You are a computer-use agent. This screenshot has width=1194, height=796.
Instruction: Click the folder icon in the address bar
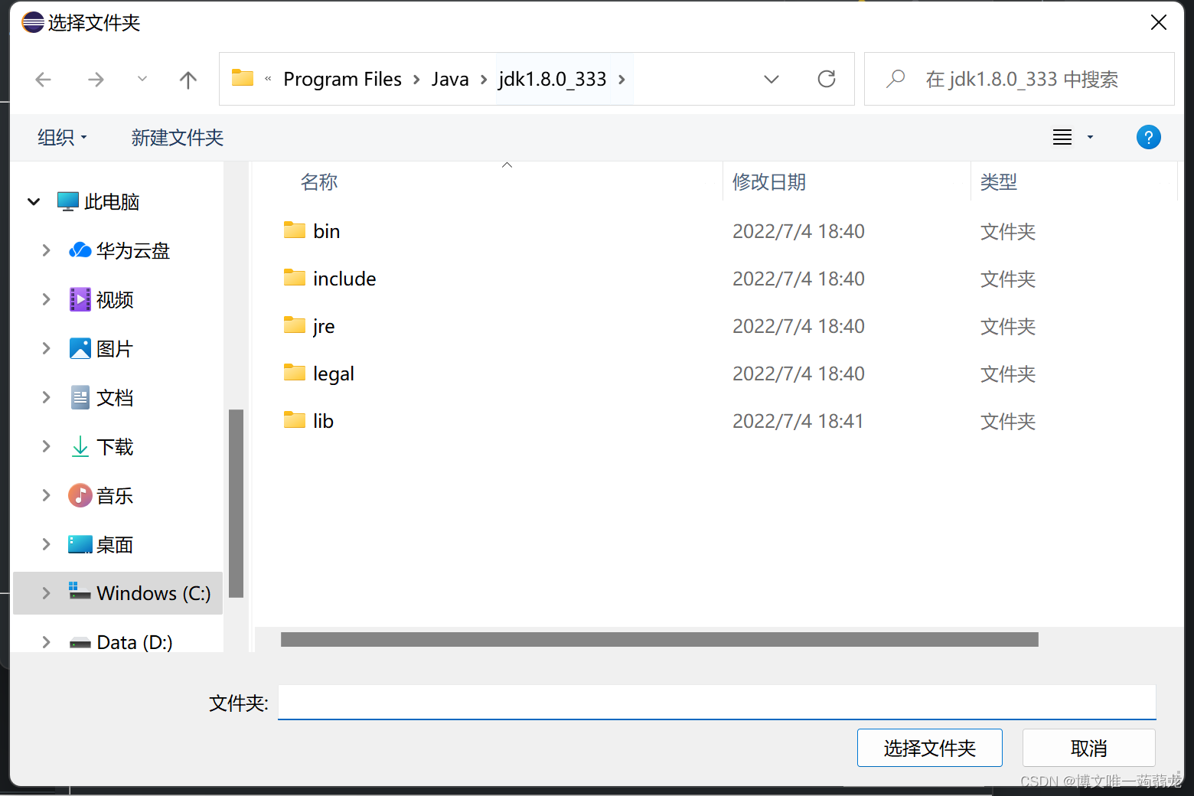click(x=243, y=78)
